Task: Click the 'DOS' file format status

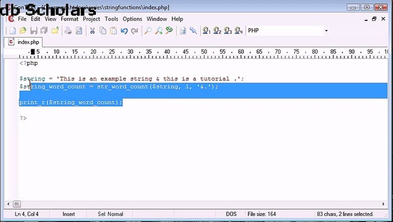Action: pos(231,214)
